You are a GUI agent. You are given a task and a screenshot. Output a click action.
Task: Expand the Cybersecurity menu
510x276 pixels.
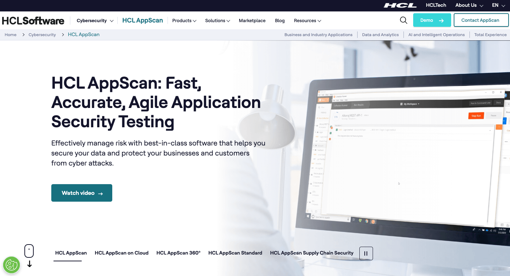95,21
